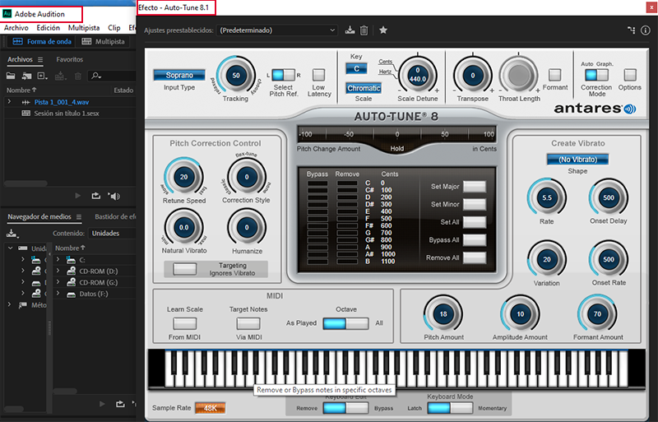Click the Remove All button
This screenshot has width=658, height=422.
(475, 257)
